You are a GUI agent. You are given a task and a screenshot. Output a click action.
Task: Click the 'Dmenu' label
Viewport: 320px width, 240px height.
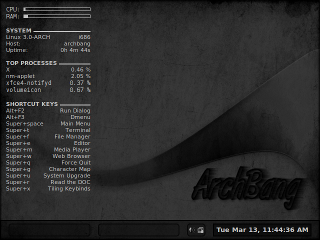[x=80, y=117]
